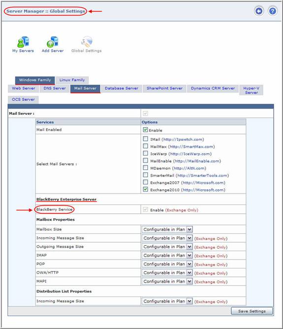This screenshot has height=329, width=283.
Task: Toggle the Mail Enabled checkbox
Action: click(x=145, y=130)
